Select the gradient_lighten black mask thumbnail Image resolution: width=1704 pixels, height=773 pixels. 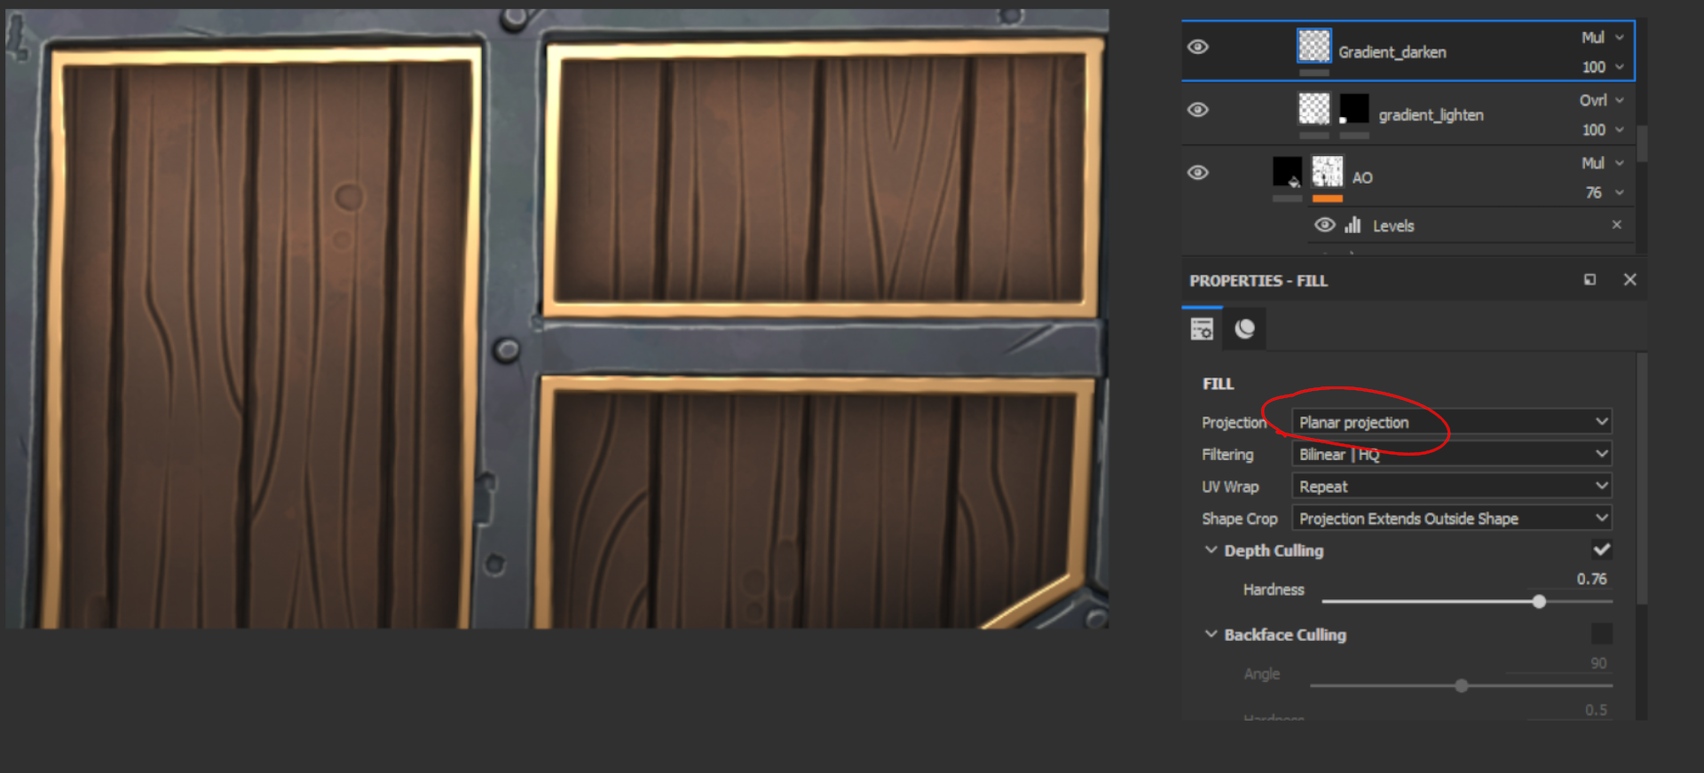1353,110
